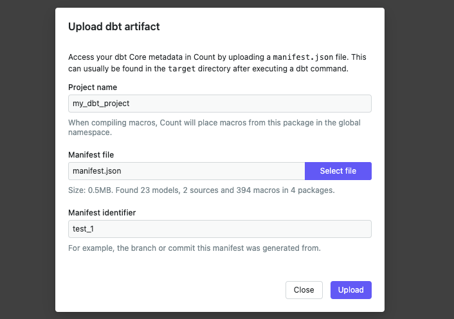The image size is (454, 319).
Task: Click the 'manifest.json' code text in the description
Action: coord(298,57)
